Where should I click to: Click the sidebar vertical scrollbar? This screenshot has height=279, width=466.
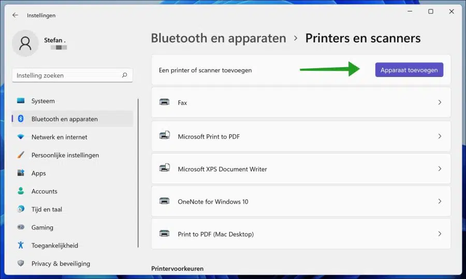[x=138, y=173]
